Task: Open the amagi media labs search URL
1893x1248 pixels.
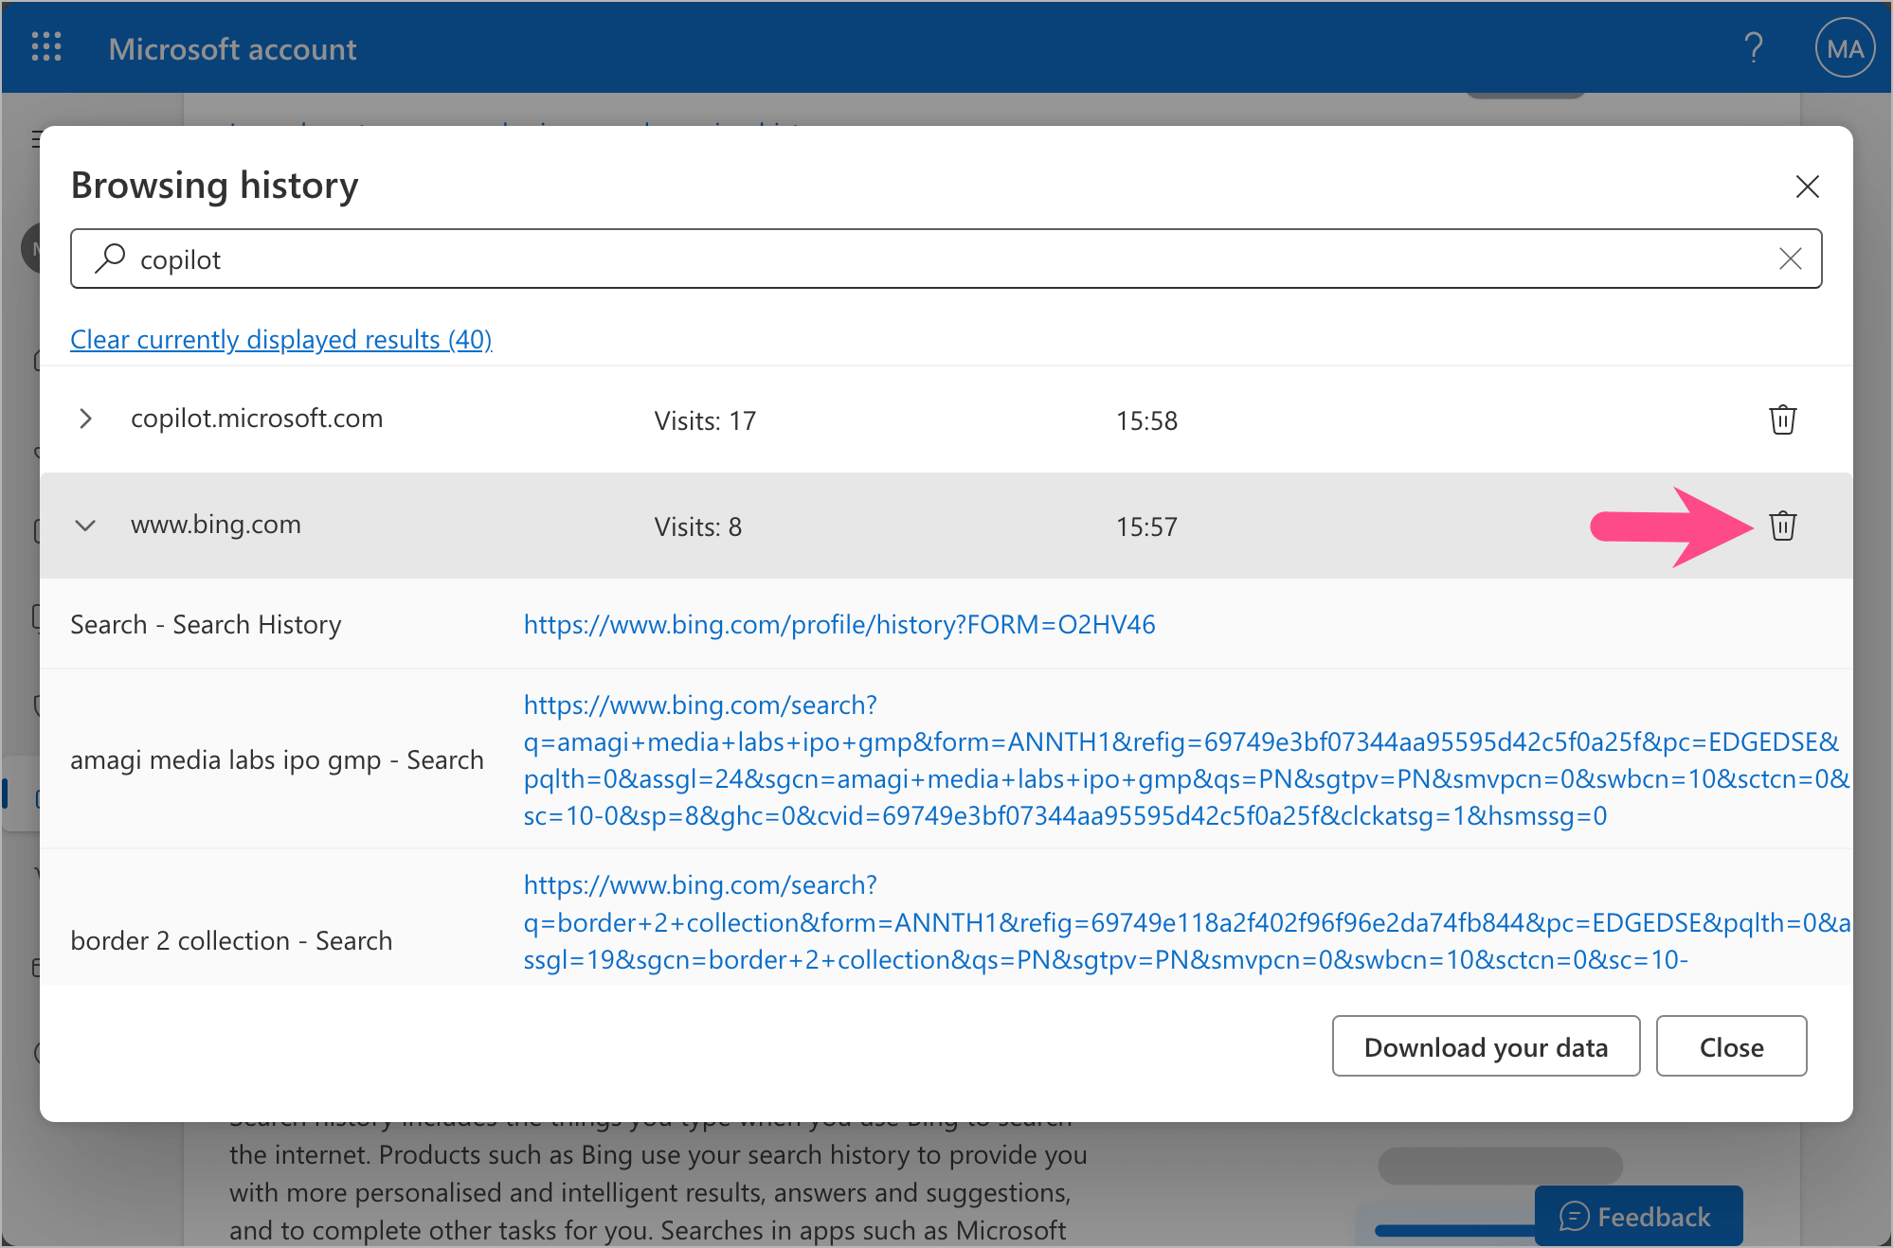Action: point(1186,760)
